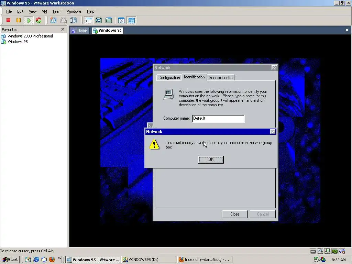Click the network connections quick launch icon
Image resolution: width=352 pixels, height=264 pixels.
[44, 260]
